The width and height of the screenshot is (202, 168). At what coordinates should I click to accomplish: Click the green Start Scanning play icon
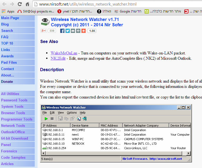pyautogui.click(x=46, y=119)
